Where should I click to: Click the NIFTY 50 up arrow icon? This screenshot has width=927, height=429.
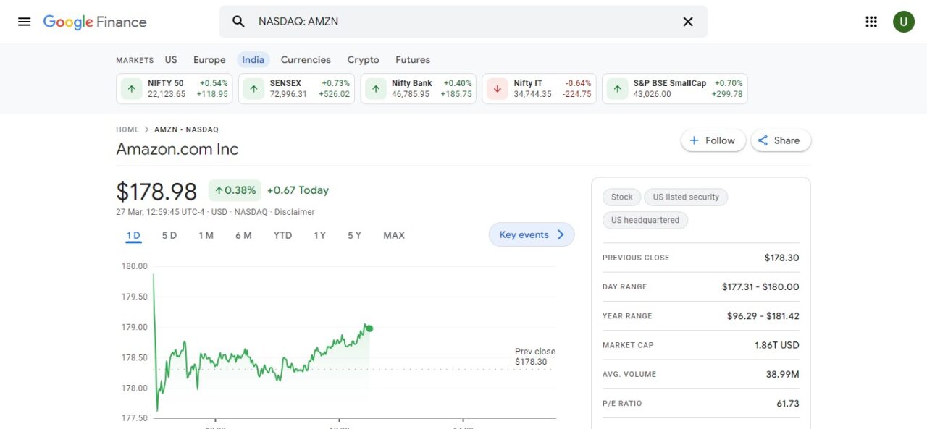[x=131, y=89]
